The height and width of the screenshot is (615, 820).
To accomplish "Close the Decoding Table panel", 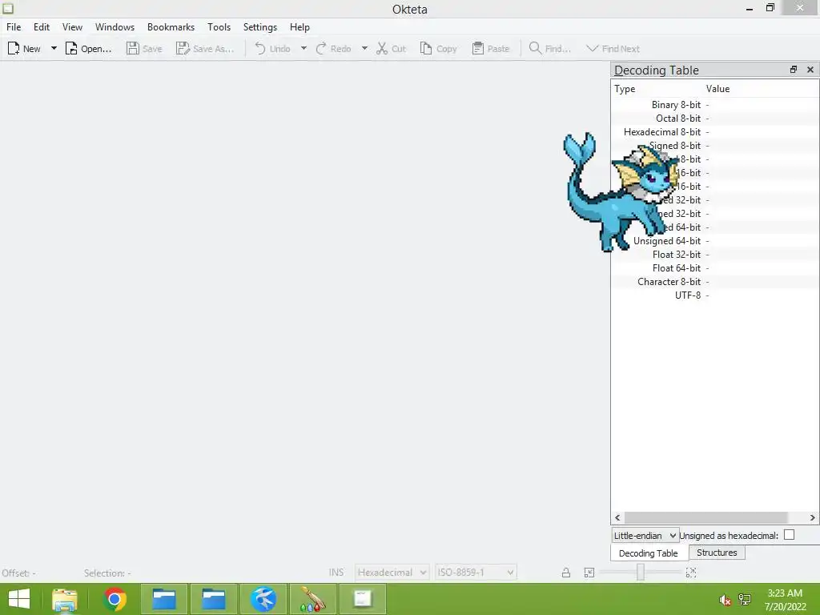I will (x=810, y=70).
